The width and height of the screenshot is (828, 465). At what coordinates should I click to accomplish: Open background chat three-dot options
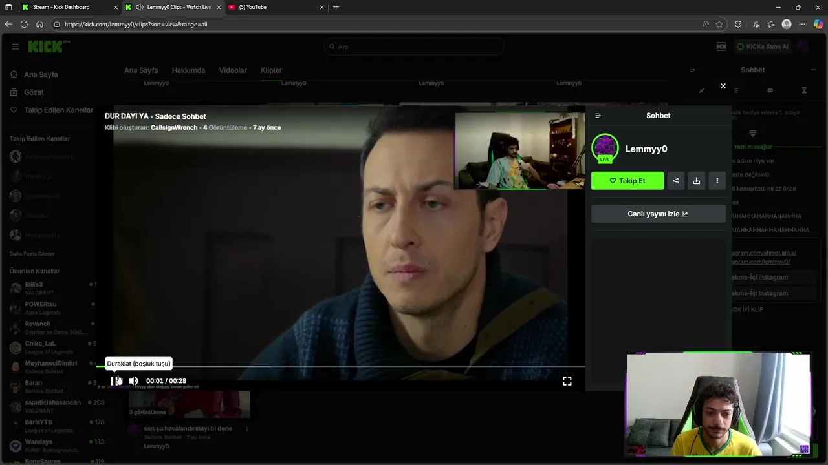813,70
